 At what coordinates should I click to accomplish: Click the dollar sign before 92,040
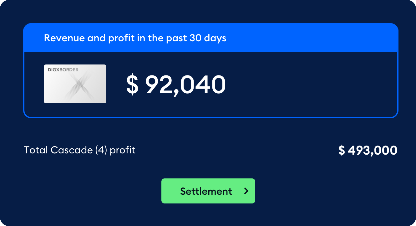point(132,85)
